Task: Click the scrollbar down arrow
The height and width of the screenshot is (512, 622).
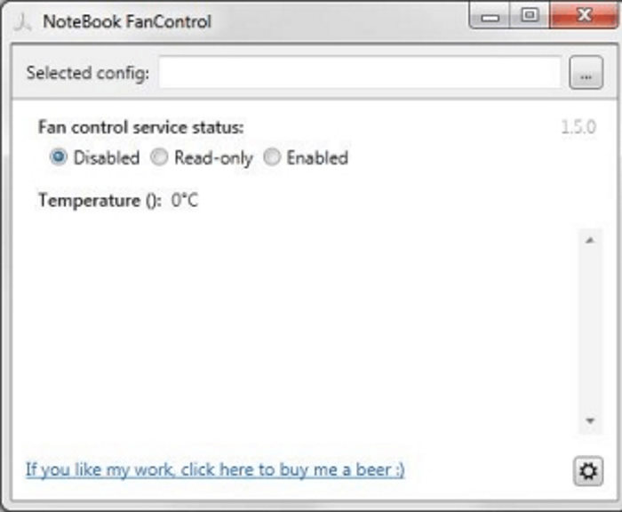Action: click(x=590, y=420)
